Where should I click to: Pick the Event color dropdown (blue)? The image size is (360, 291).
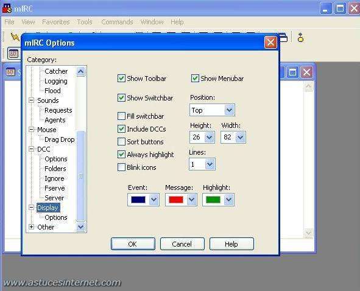click(x=143, y=200)
